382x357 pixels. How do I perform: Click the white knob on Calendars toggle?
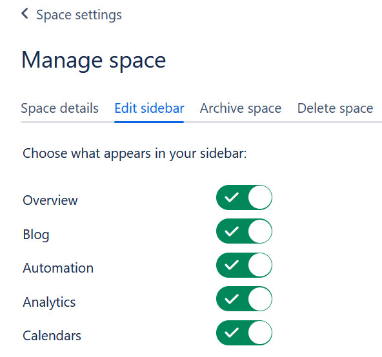coord(260,333)
